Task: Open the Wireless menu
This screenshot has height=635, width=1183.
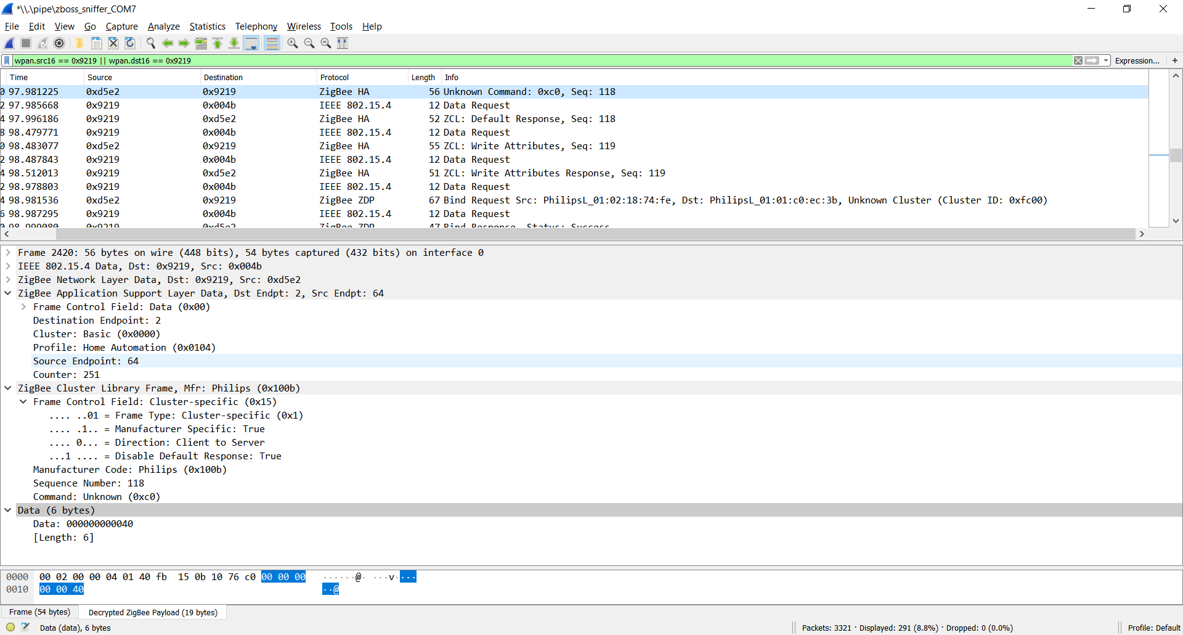Action: (x=304, y=27)
